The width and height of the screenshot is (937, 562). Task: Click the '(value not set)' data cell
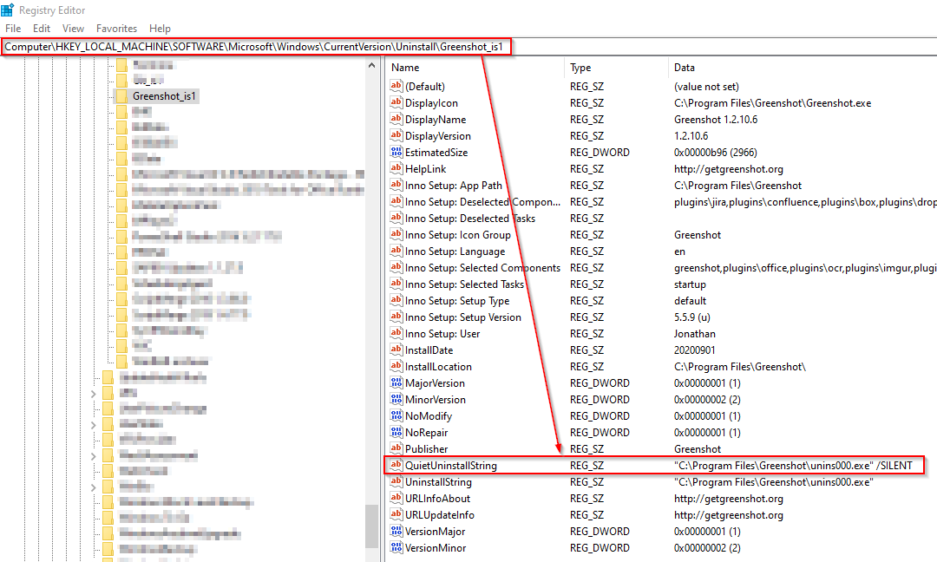[x=706, y=87]
